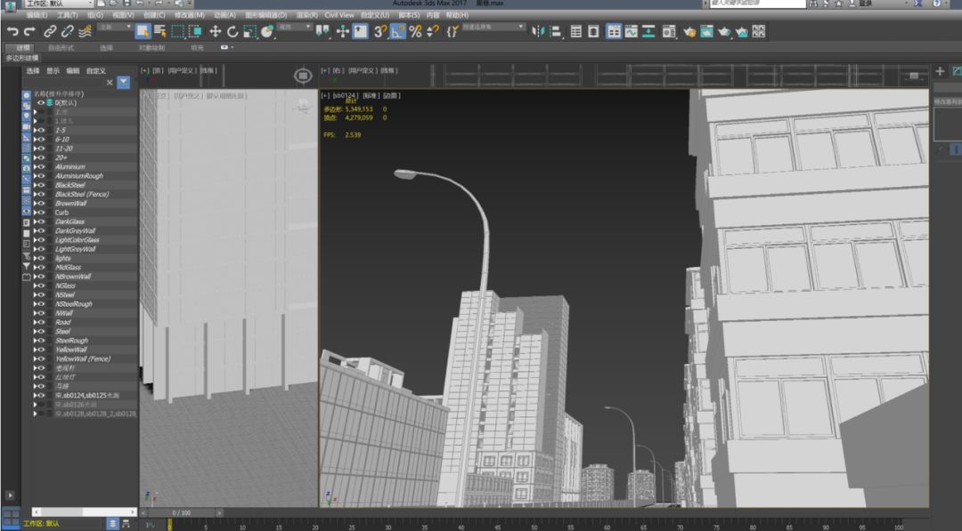Click the 显示 button in scene explorer
962x531 pixels.
coord(53,71)
